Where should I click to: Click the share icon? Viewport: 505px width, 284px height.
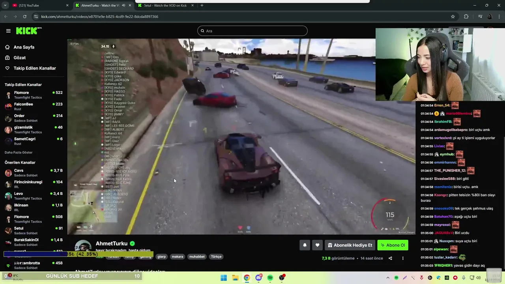pos(390,258)
